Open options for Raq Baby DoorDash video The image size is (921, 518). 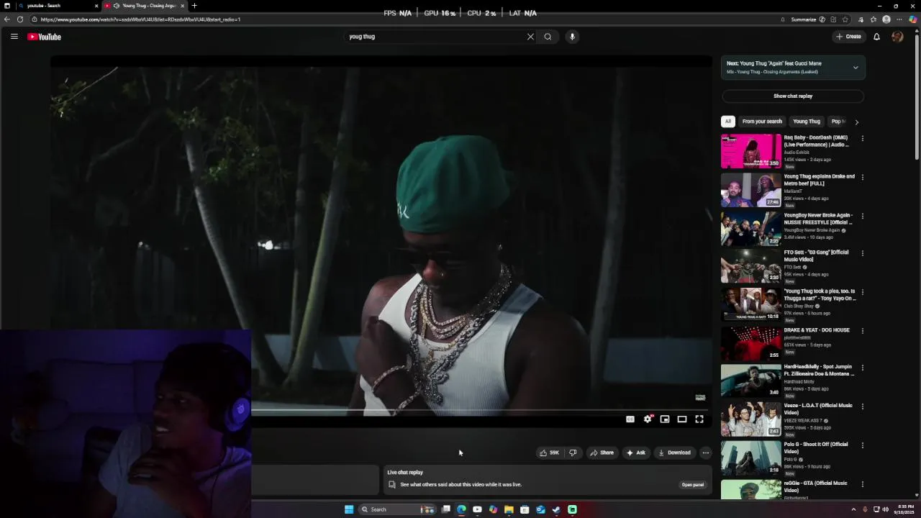(862, 138)
